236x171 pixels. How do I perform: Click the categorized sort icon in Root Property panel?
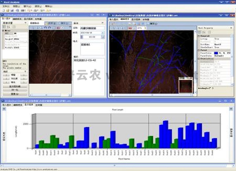pyautogui.click(x=200, y=32)
